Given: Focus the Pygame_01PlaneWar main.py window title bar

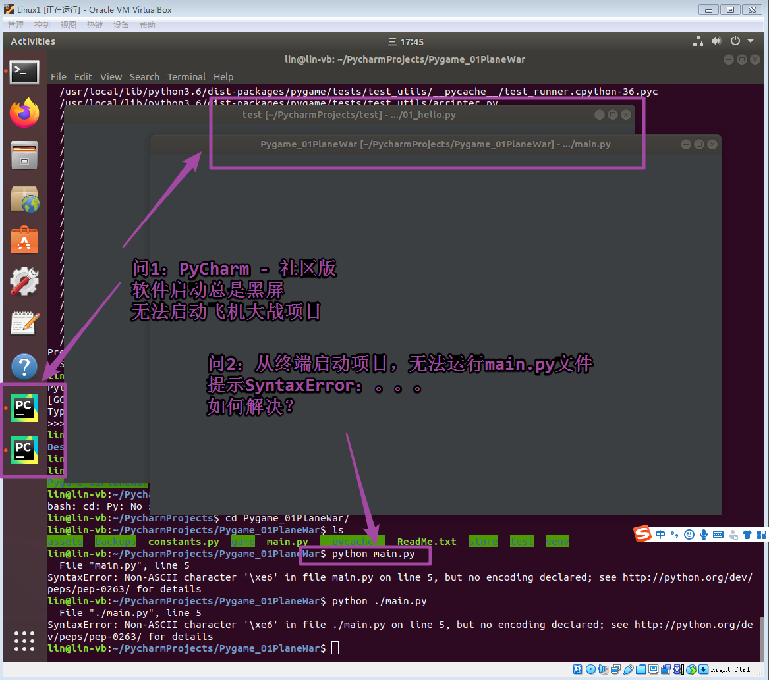Looking at the screenshot, I should coord(436,144).
